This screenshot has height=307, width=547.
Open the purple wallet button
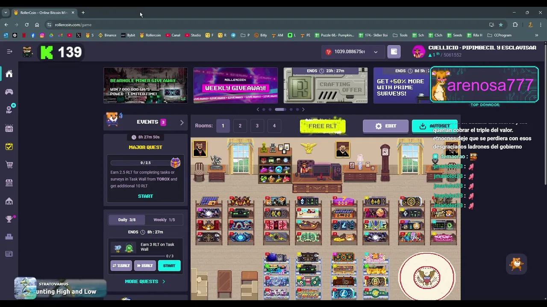[394, 52]
